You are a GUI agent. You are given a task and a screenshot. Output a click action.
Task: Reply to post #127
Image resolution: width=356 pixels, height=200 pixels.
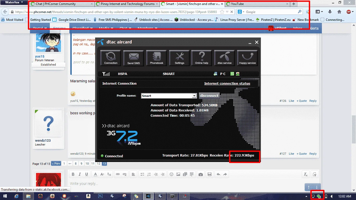pos(313,154)
